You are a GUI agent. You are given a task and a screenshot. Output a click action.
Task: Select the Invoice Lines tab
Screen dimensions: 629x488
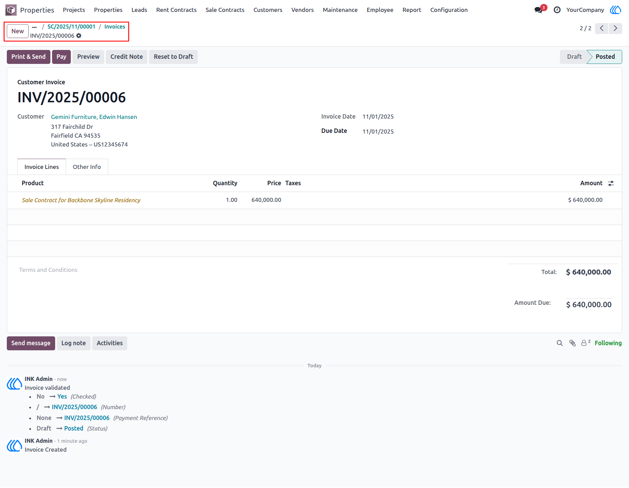click(x=42, y=167)
